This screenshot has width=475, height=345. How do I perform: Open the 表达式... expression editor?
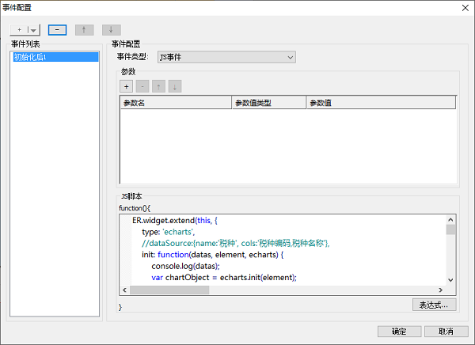point(434,305)
